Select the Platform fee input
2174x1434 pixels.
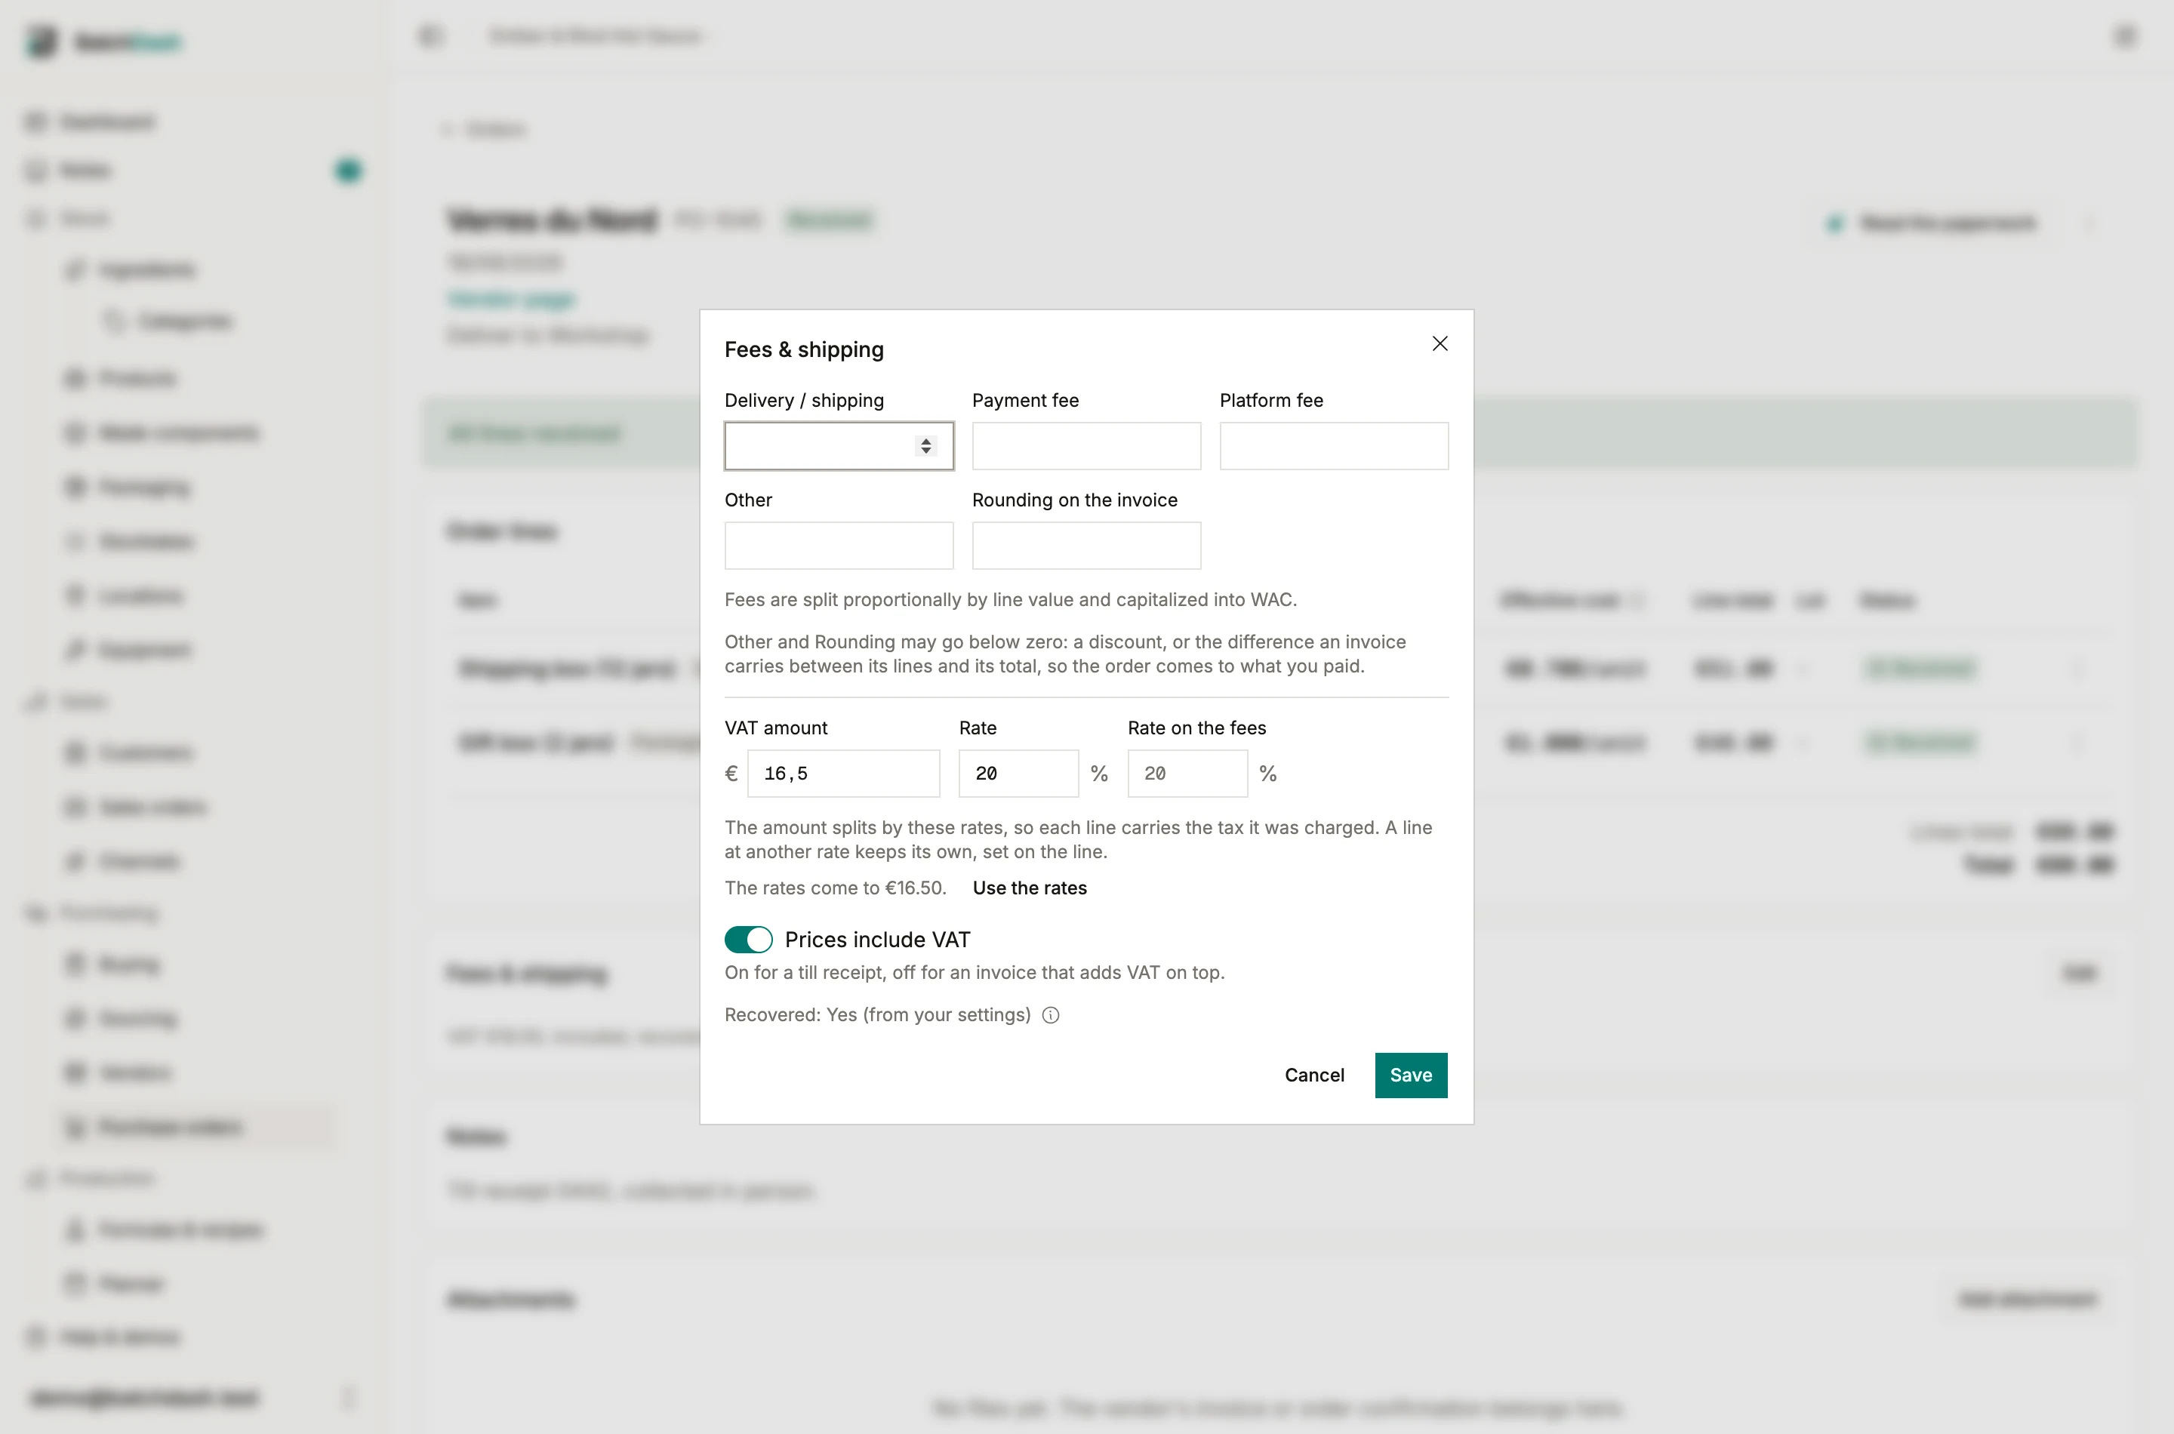point(1334,445)
